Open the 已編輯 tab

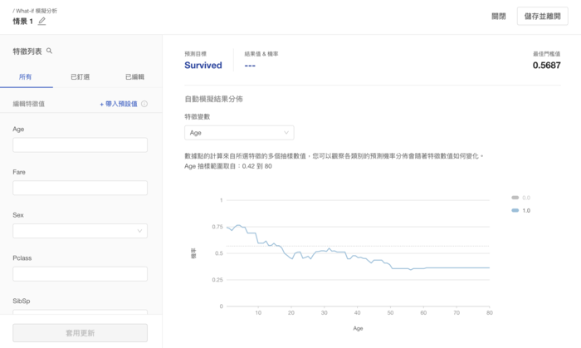tap(134, 76)
